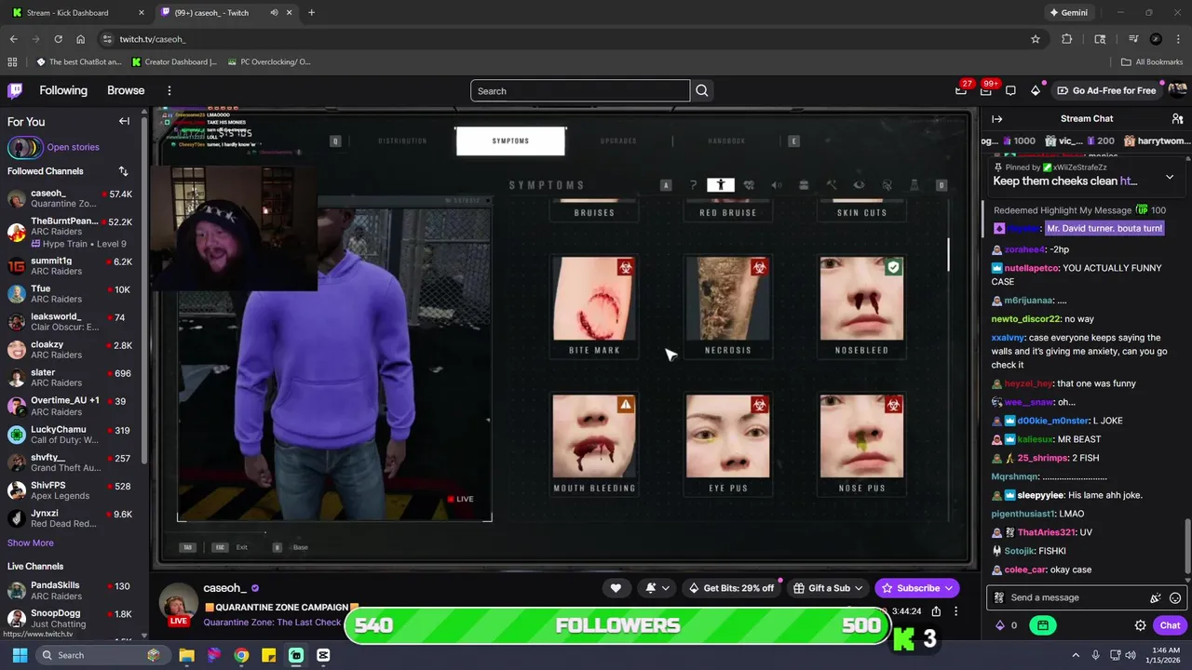Open TheBurntPeanut channel in sidebar

71,232
